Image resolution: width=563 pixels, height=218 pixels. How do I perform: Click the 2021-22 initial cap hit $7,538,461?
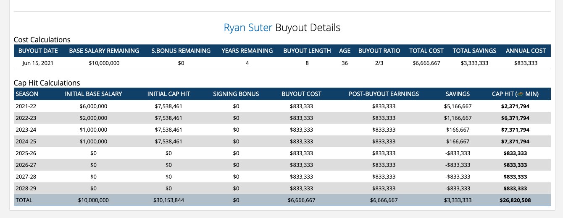coord(168,106)
